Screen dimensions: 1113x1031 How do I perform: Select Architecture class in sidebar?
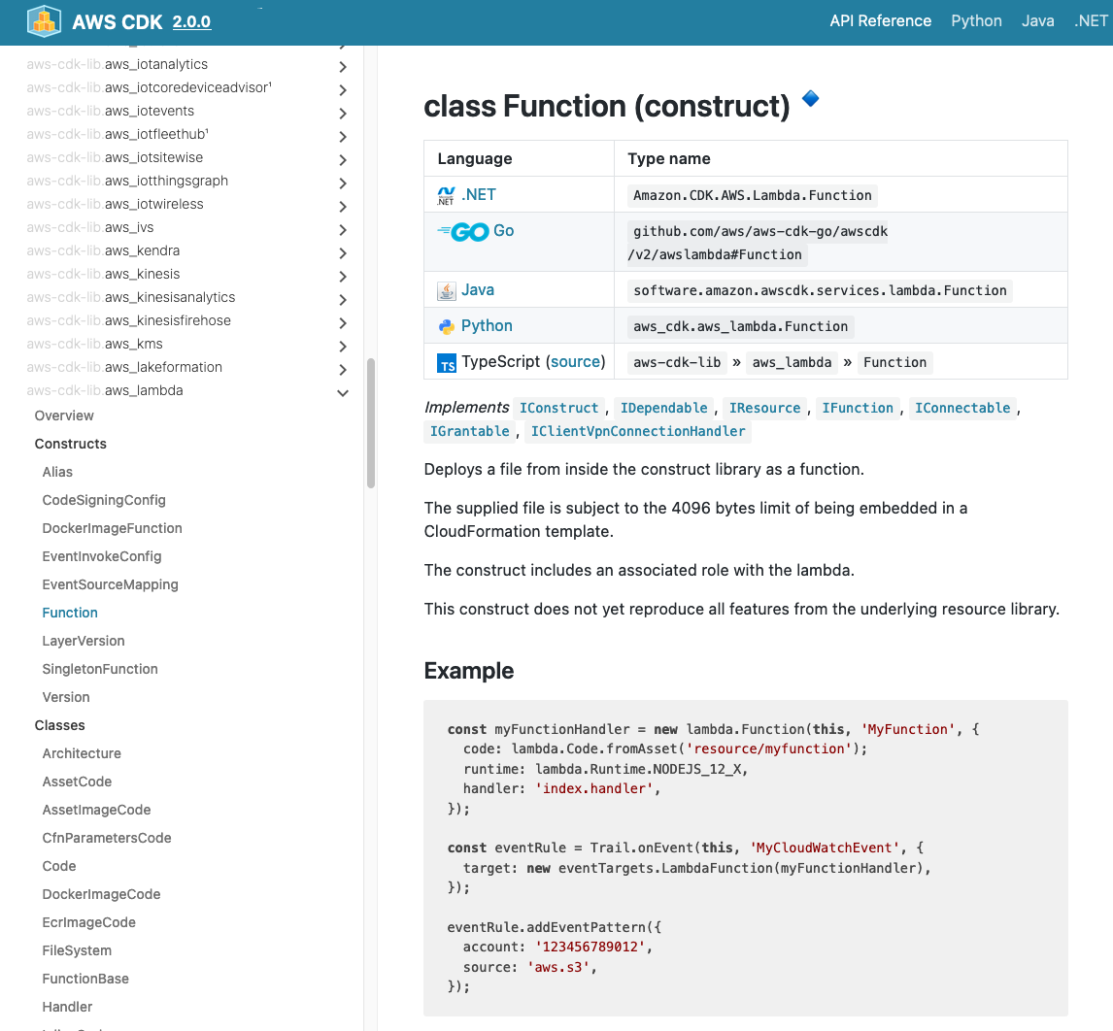pyautogui.click(x=82, y=753)
